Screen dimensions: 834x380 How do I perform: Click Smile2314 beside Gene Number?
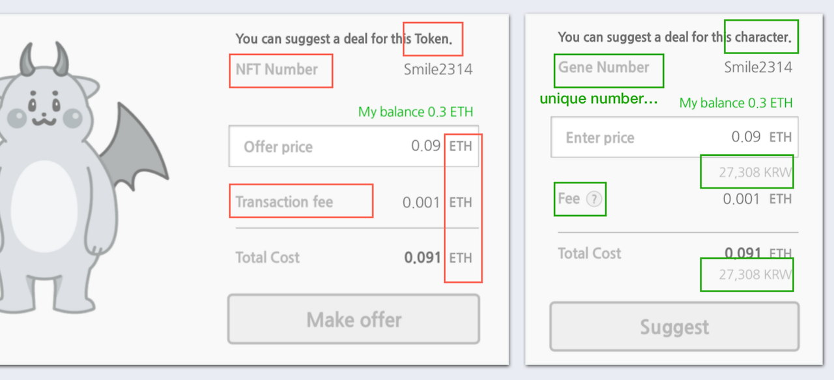point(758,67)
